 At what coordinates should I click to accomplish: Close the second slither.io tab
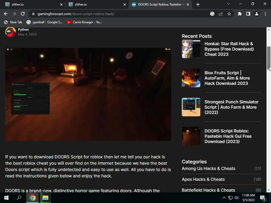[x=124, y=4]
